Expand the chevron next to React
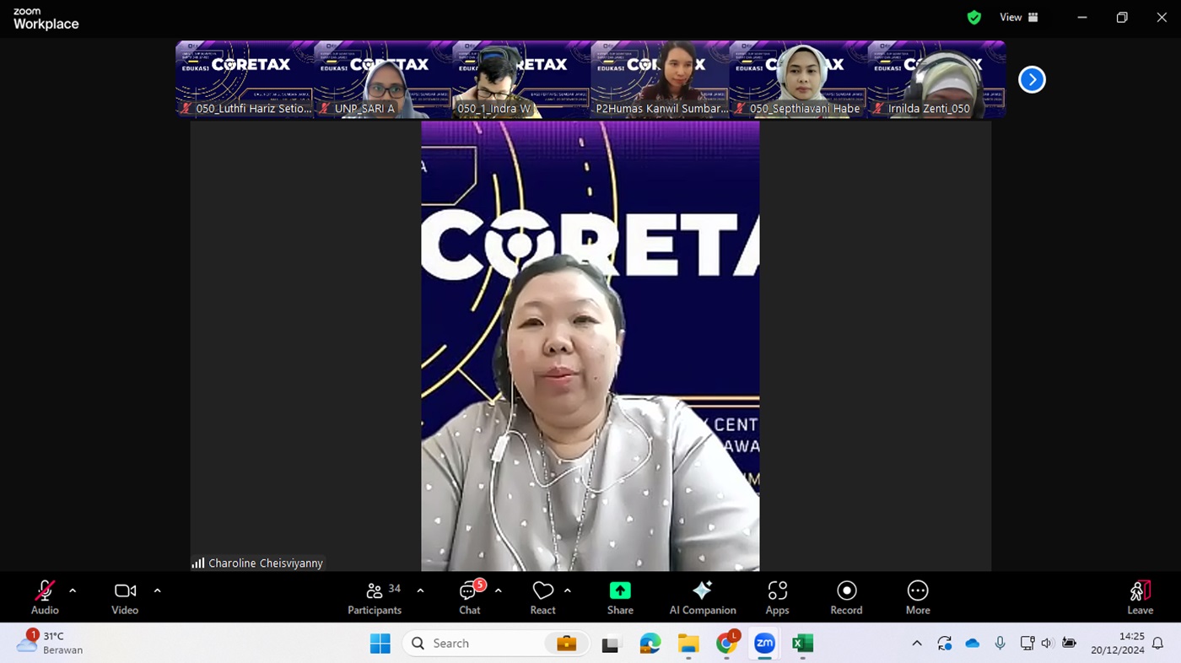This screenshot has height=663, width=1181. pos(567,590)
